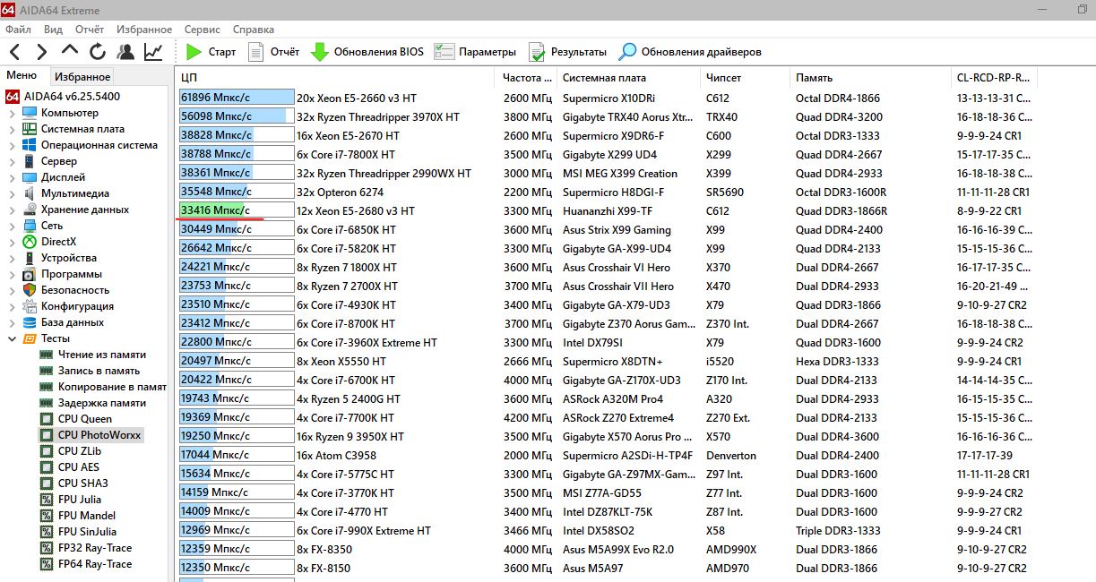The height and width of the screenshot is (582, 1096).
Task: Sort by the Память column header
Action: tap(870, 78)
